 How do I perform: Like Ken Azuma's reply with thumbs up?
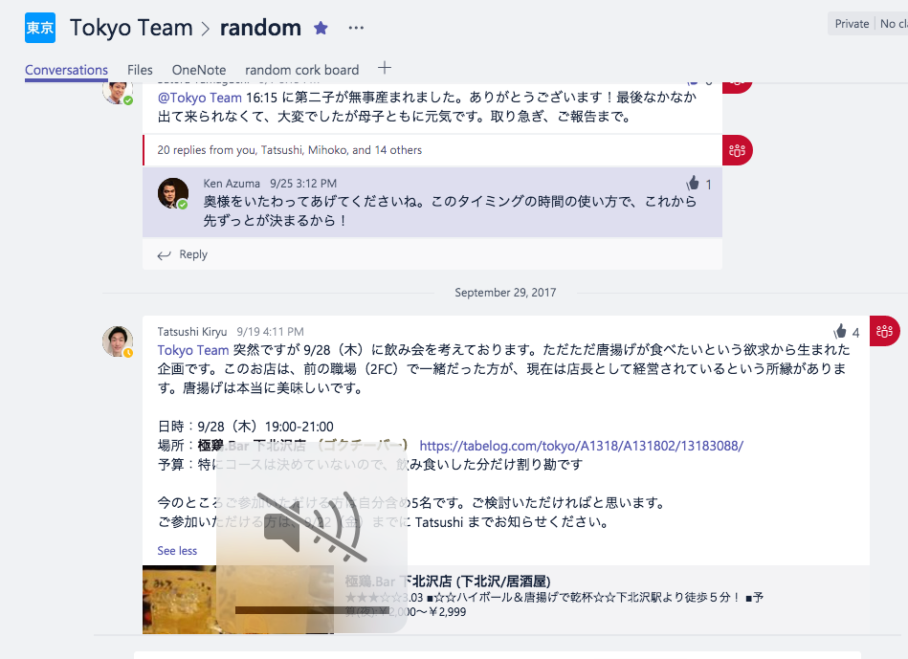[693, 184]
